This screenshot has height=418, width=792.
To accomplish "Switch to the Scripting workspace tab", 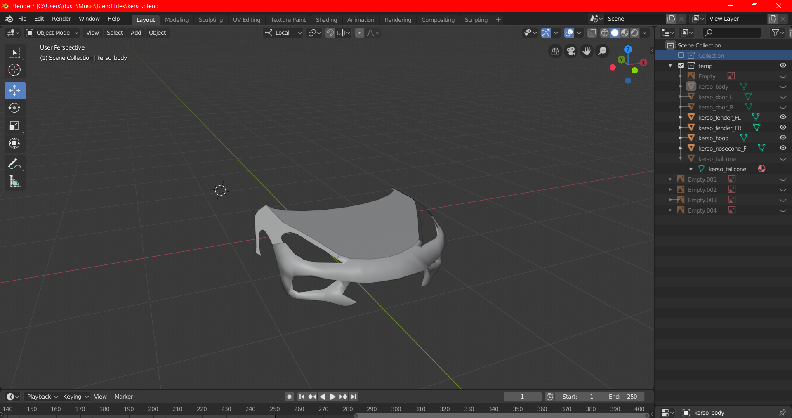I will (476, 20).
